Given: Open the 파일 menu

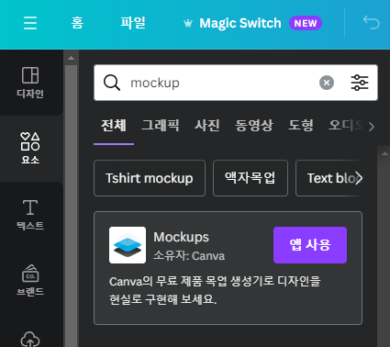Looking at the screenshot, I should [133, 23].
